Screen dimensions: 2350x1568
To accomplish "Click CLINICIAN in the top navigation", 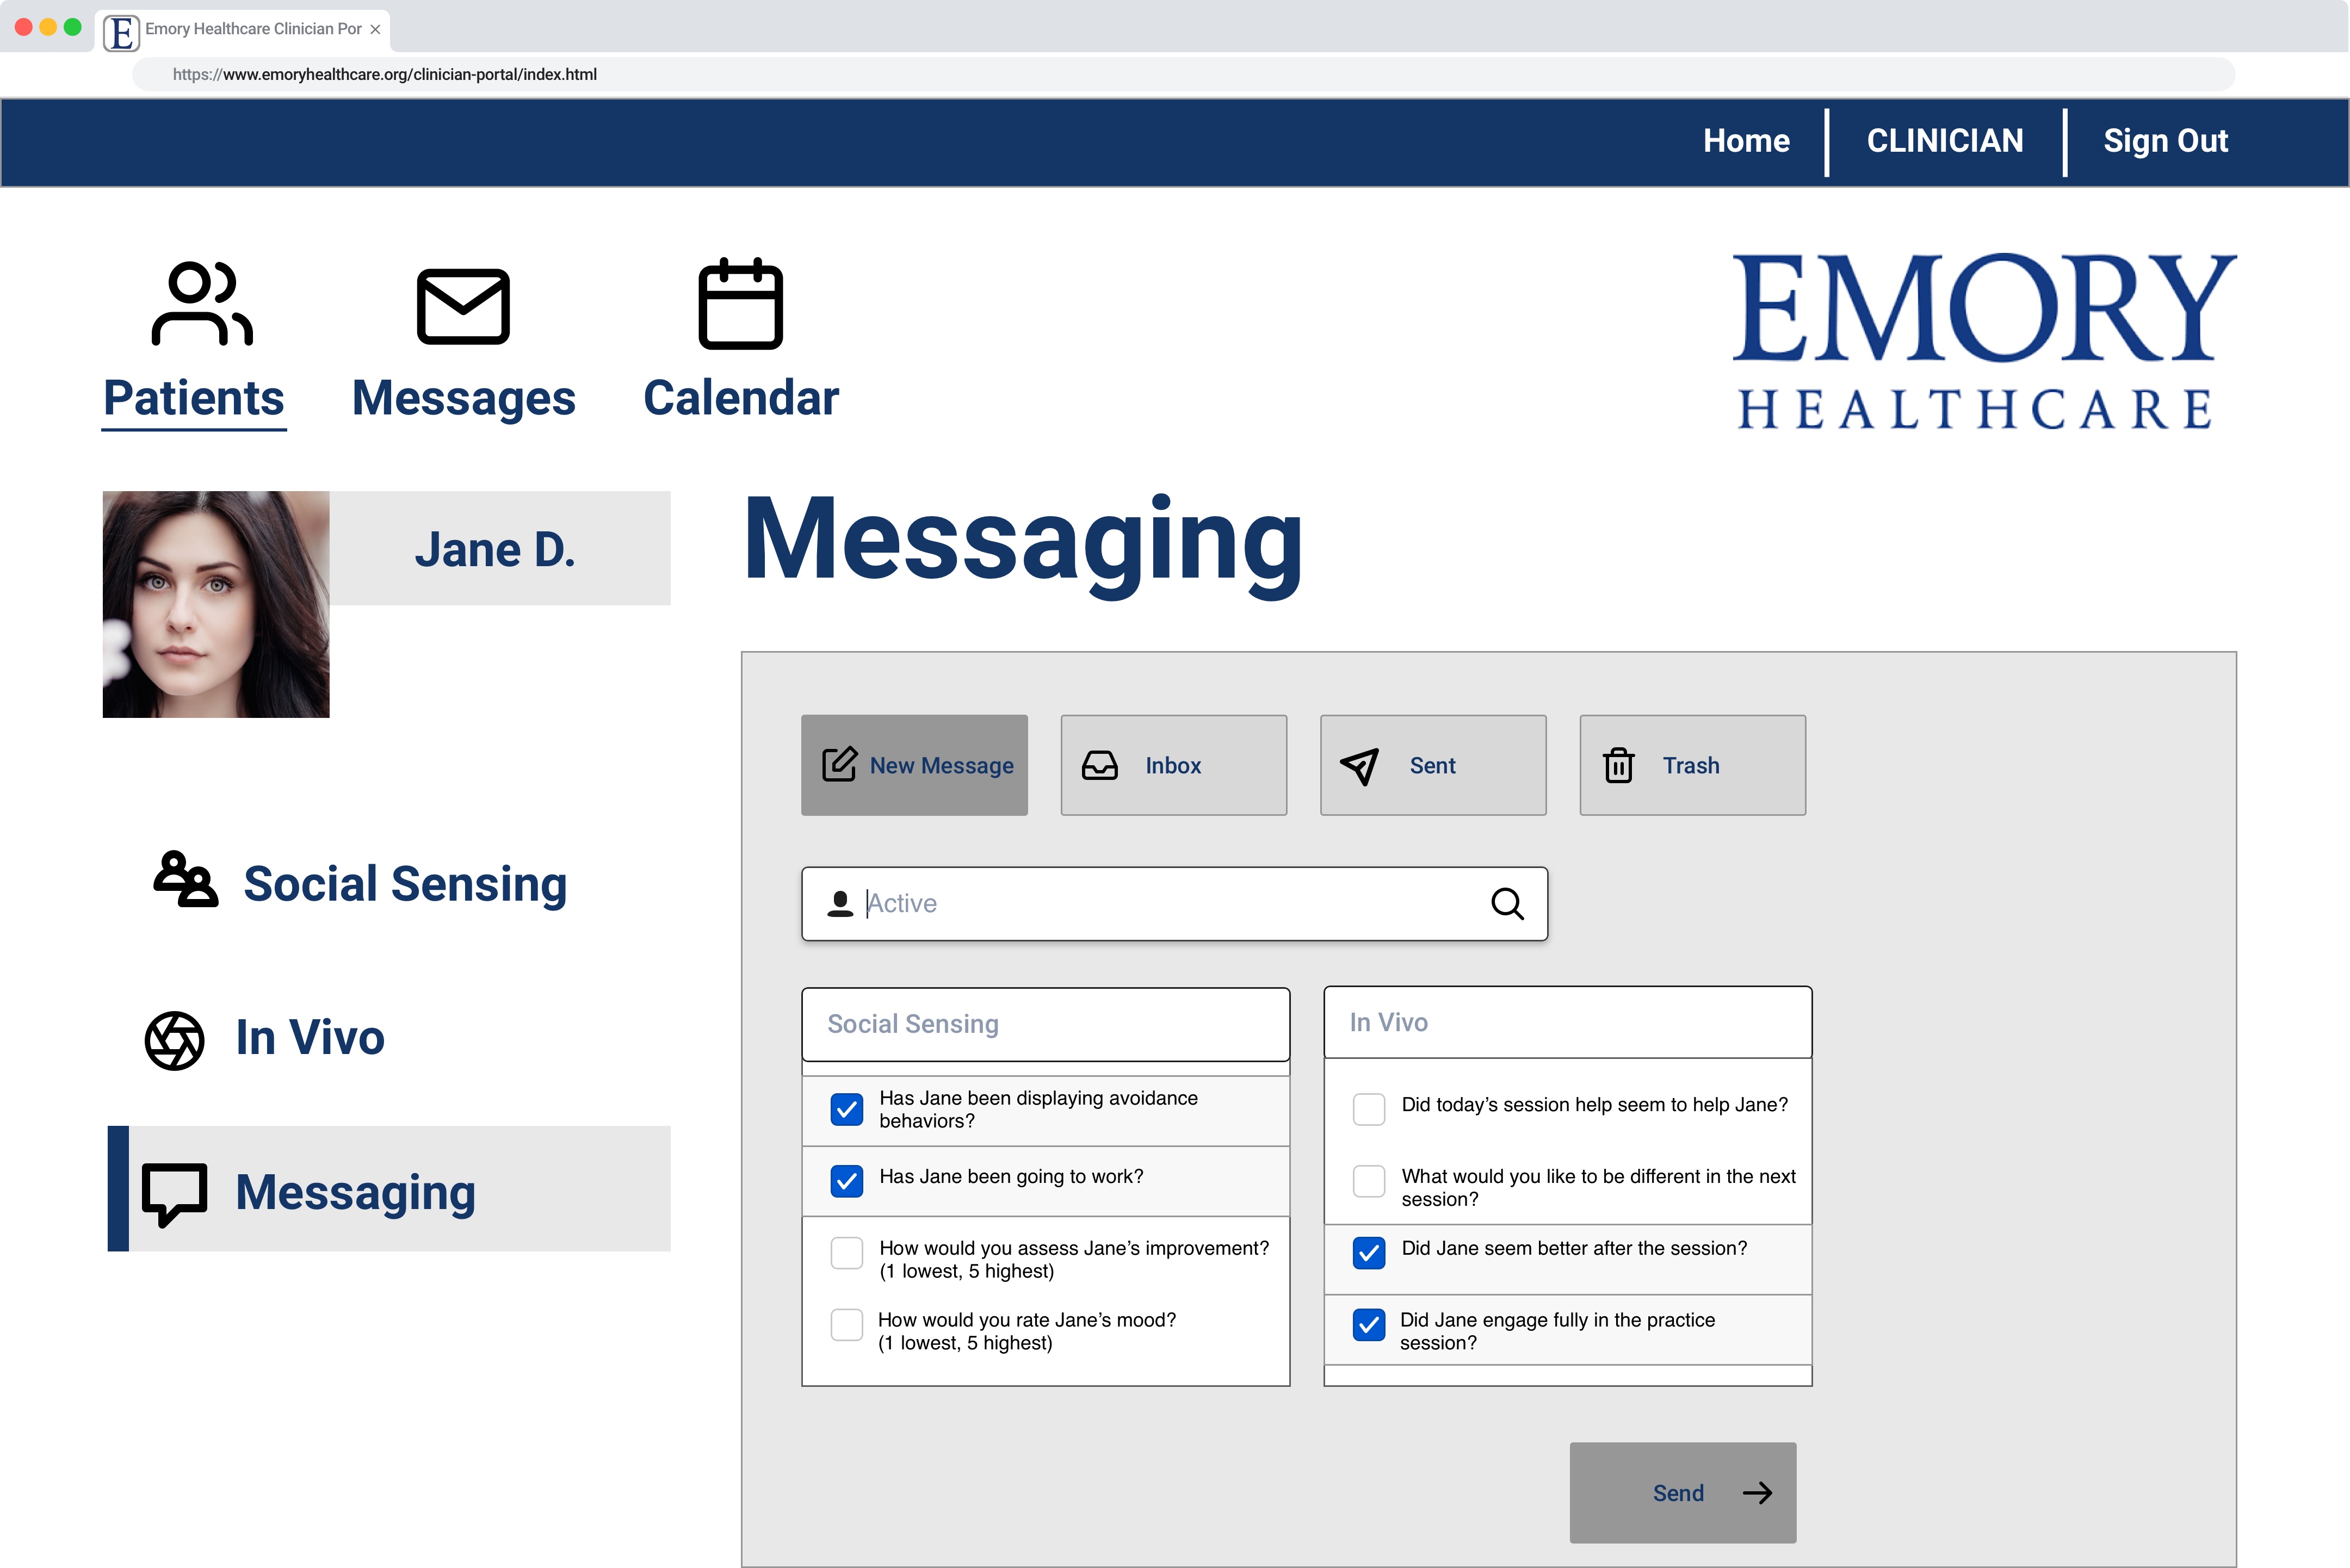I will click(x=1945, y=141).
